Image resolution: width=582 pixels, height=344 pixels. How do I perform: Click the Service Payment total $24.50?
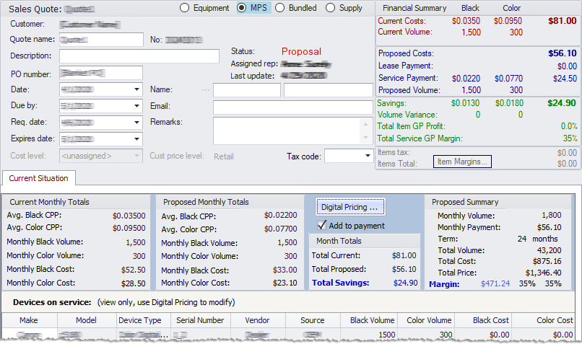coord(565,79)
